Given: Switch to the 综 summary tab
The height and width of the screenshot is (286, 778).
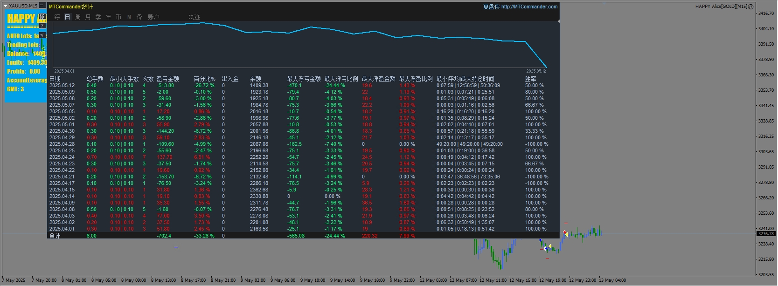Looking at the screenshot, I should click(57, 17).
